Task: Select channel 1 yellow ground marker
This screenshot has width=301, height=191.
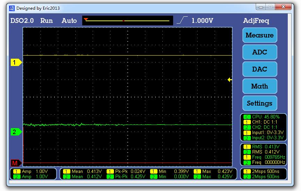Action: click(x=16, y=63)
